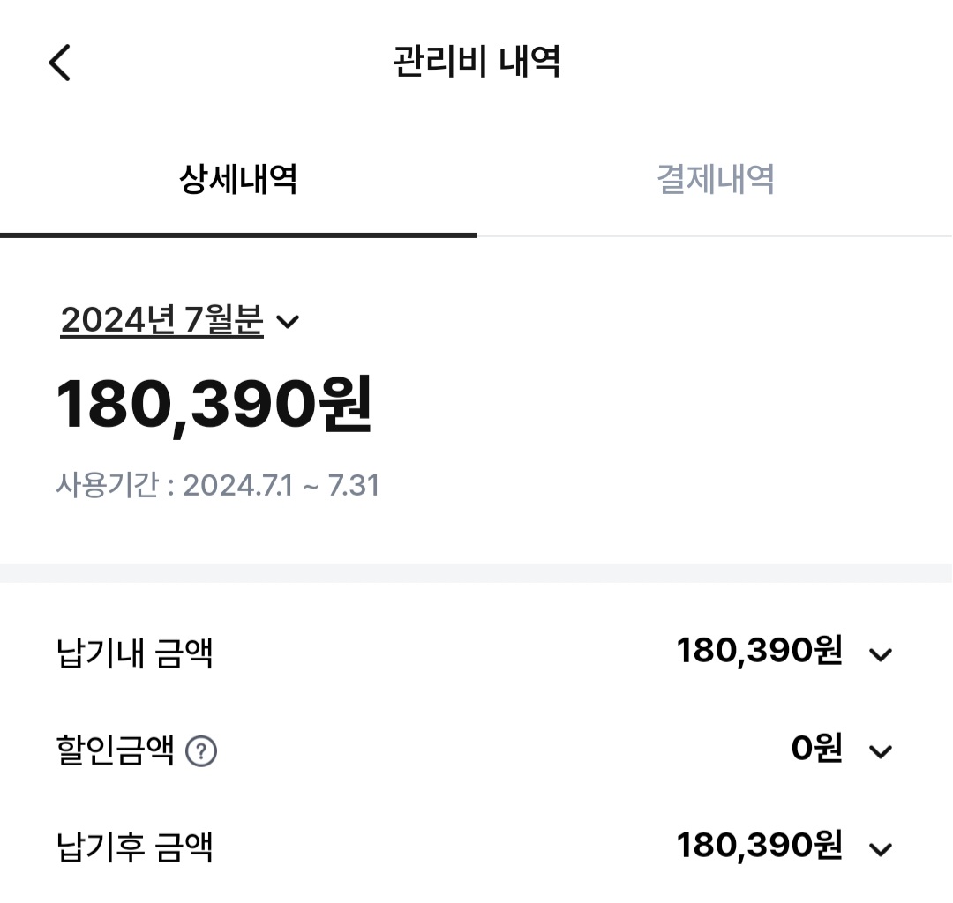The image size is (953, 903).
Task: Expand the 할인금액 row chevron
Action: pyautogui.click(x=881, y=751)
